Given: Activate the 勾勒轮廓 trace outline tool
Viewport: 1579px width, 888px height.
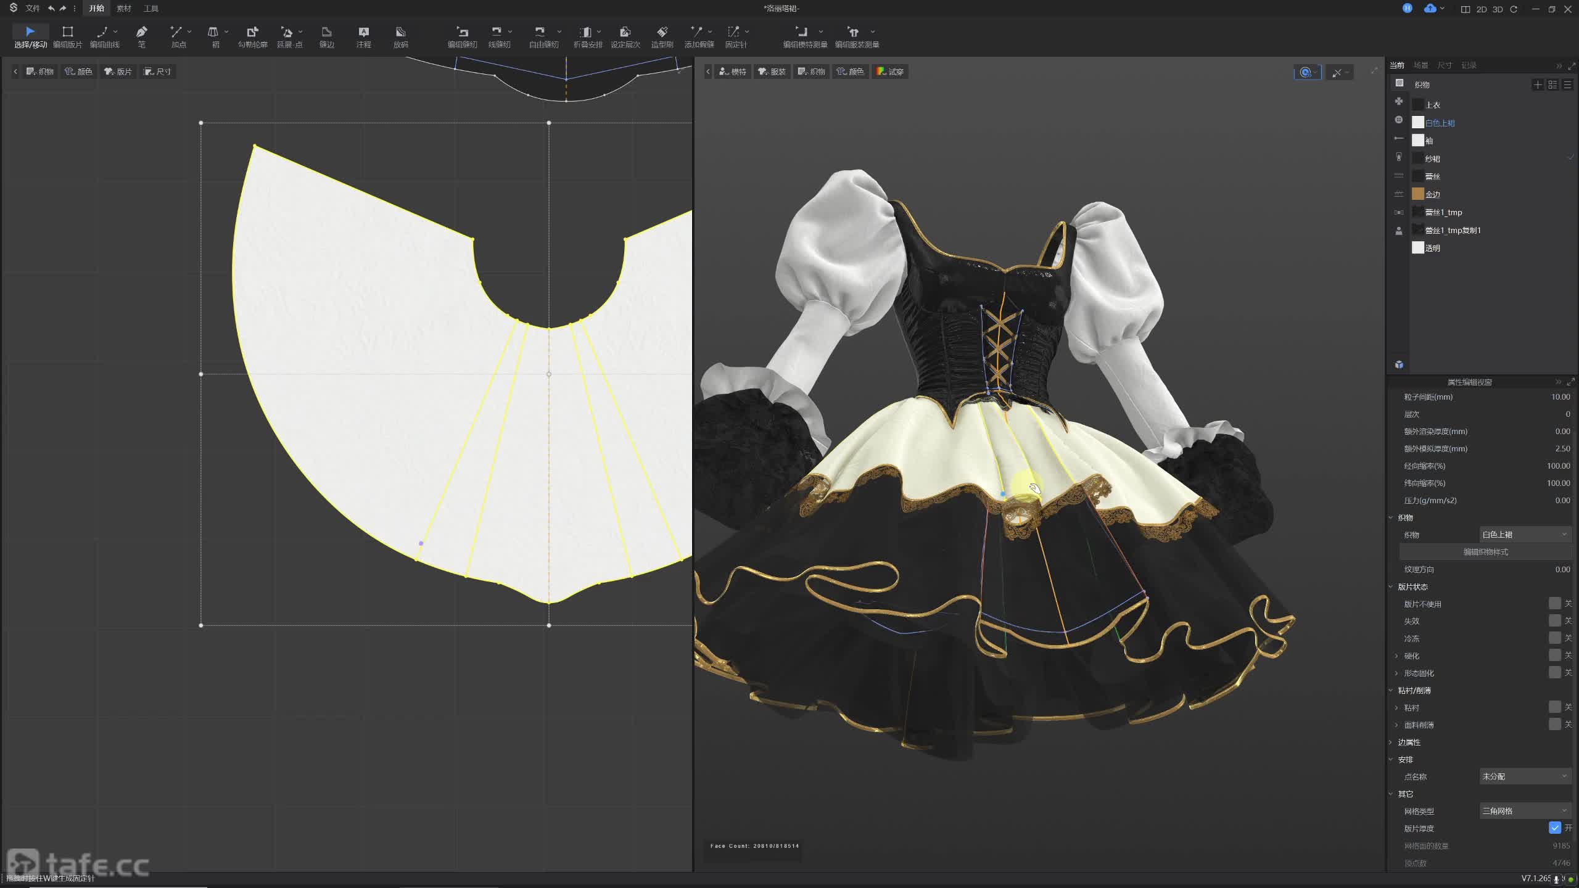Looking at the screenshot, I should pos(252,36).
